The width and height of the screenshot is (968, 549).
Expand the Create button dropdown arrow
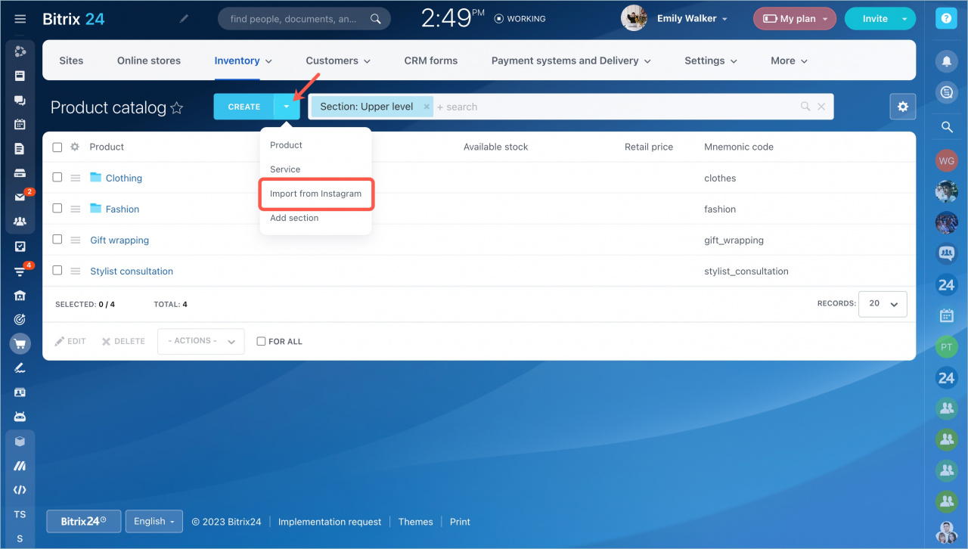pyautogui.click(x=287, y=107)
